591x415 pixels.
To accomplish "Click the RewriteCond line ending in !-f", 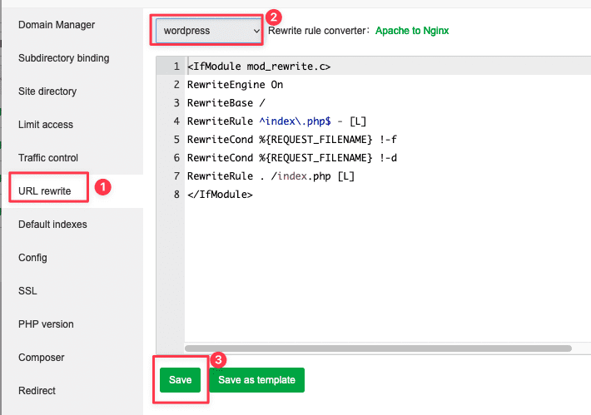I will pos(292,140).
